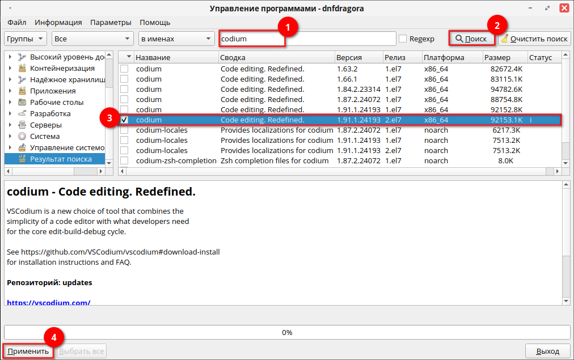
Task: Enable the Regexp checkbox
Action: 403,39
